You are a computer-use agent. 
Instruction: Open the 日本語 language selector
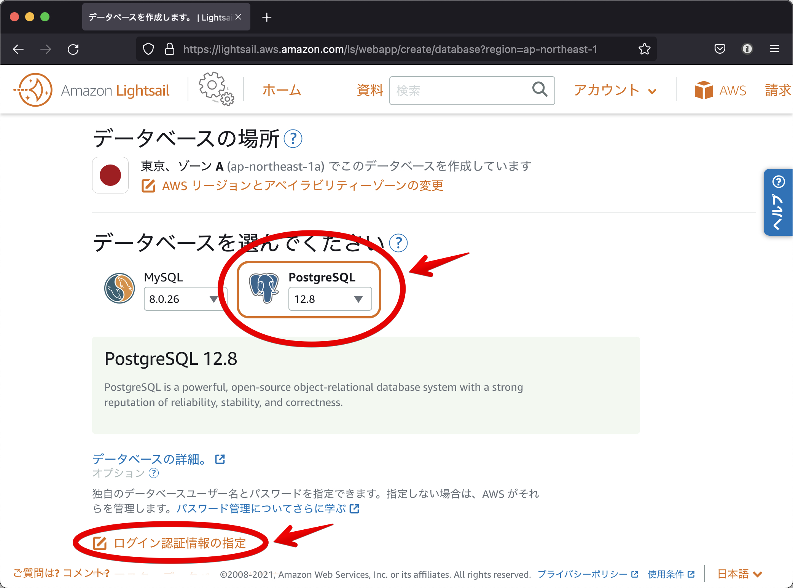pos(740,574)
